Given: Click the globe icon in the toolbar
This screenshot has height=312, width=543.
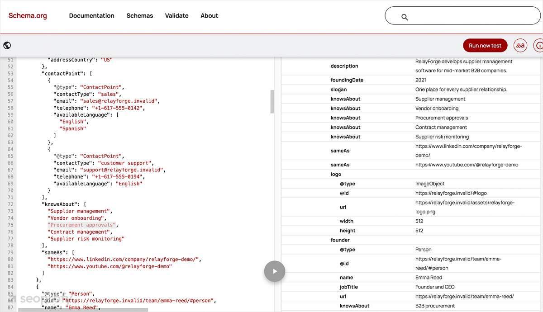Looking at the screenshot, I should pos(7,45).
